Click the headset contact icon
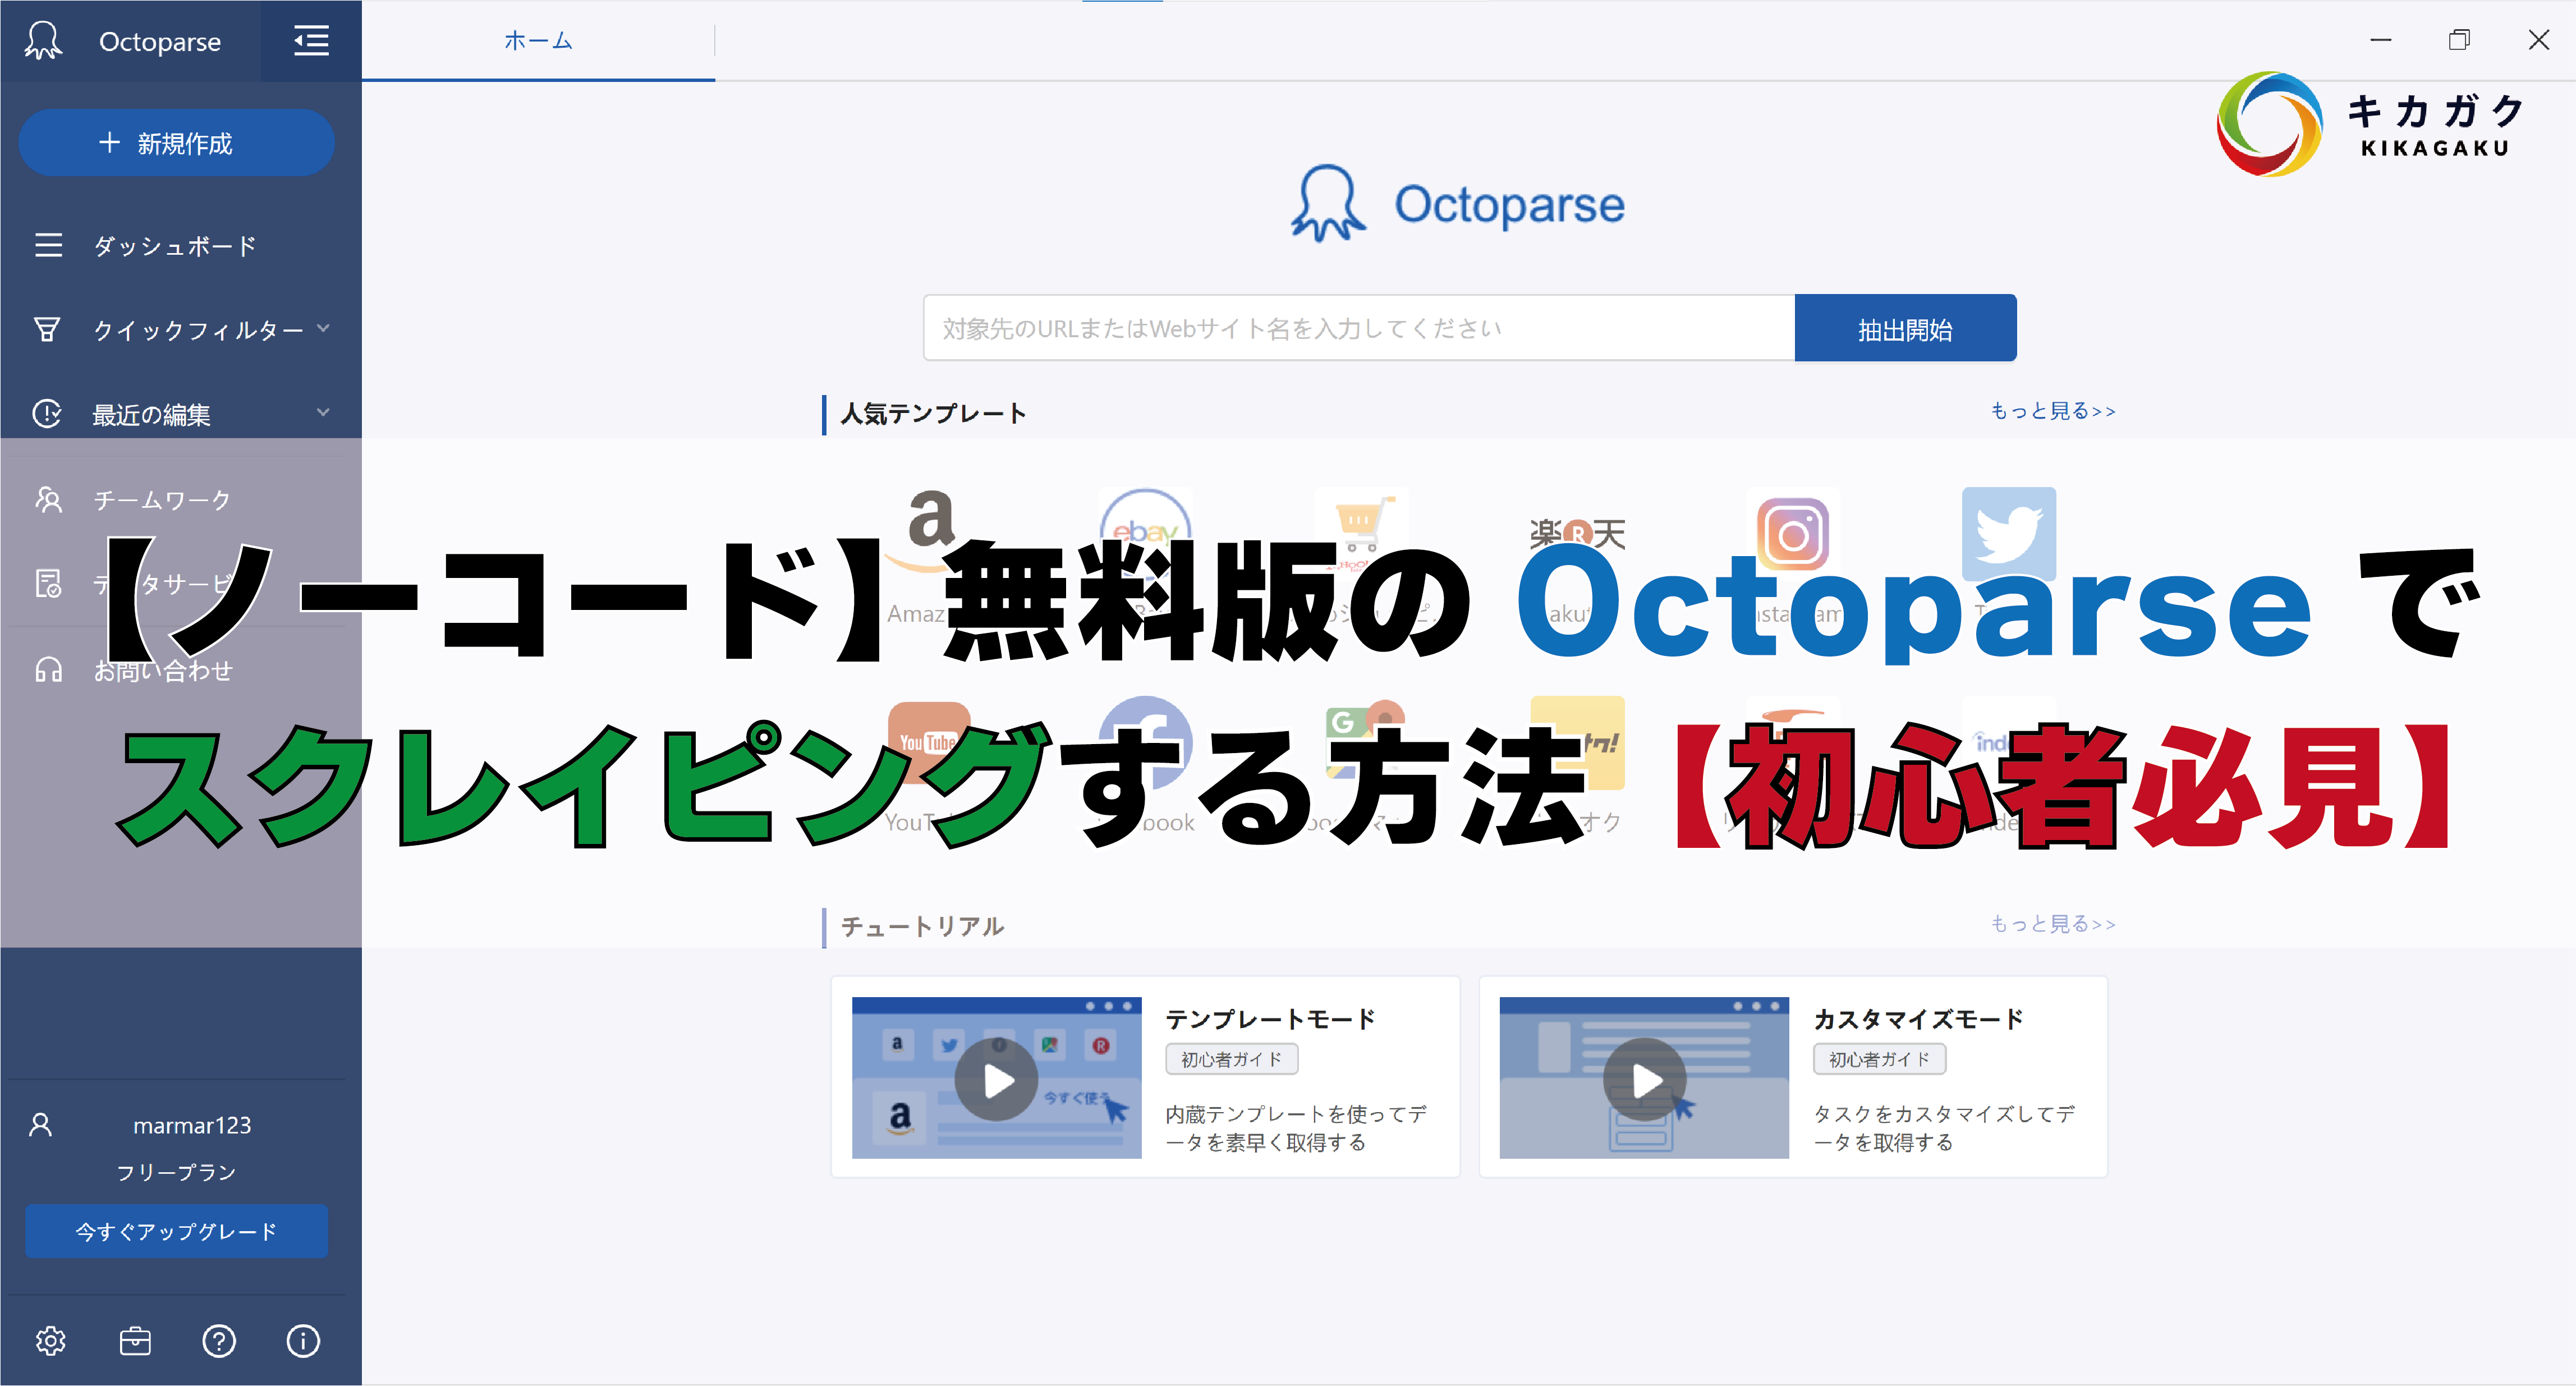Image resolution: width=2576 pixels, height=1386 pixels. click(48, 669)
